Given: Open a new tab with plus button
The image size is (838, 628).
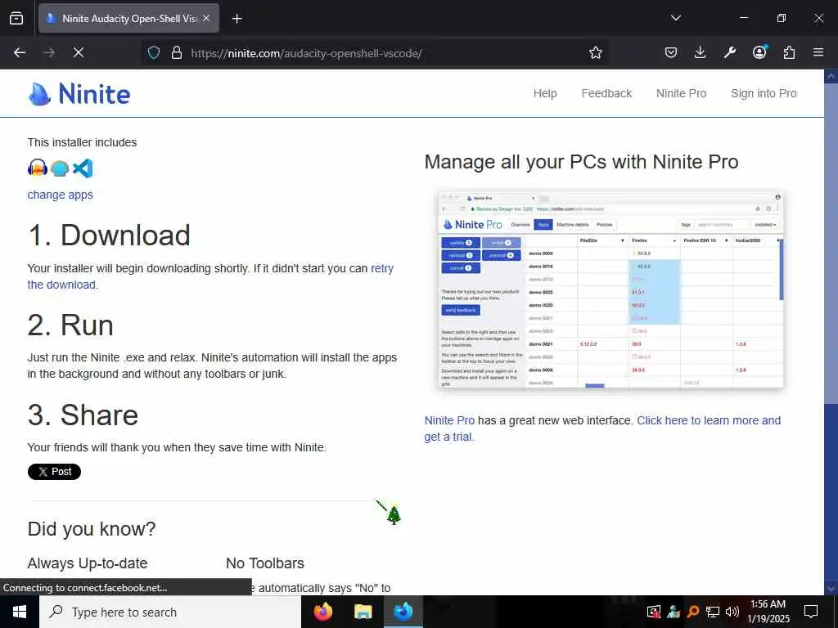Looking at the screenshot, I should pos(237,18).
